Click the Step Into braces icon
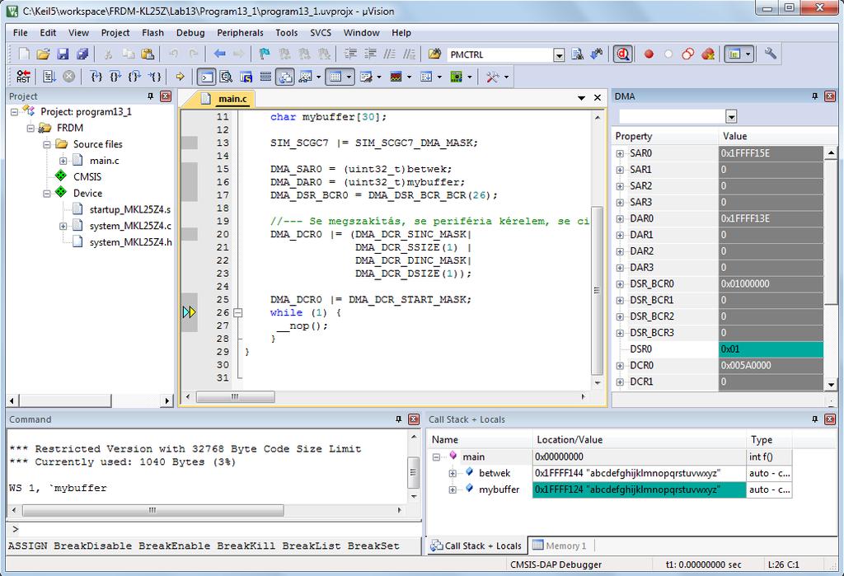Viewport: 844px width, 576px height. 96,77
